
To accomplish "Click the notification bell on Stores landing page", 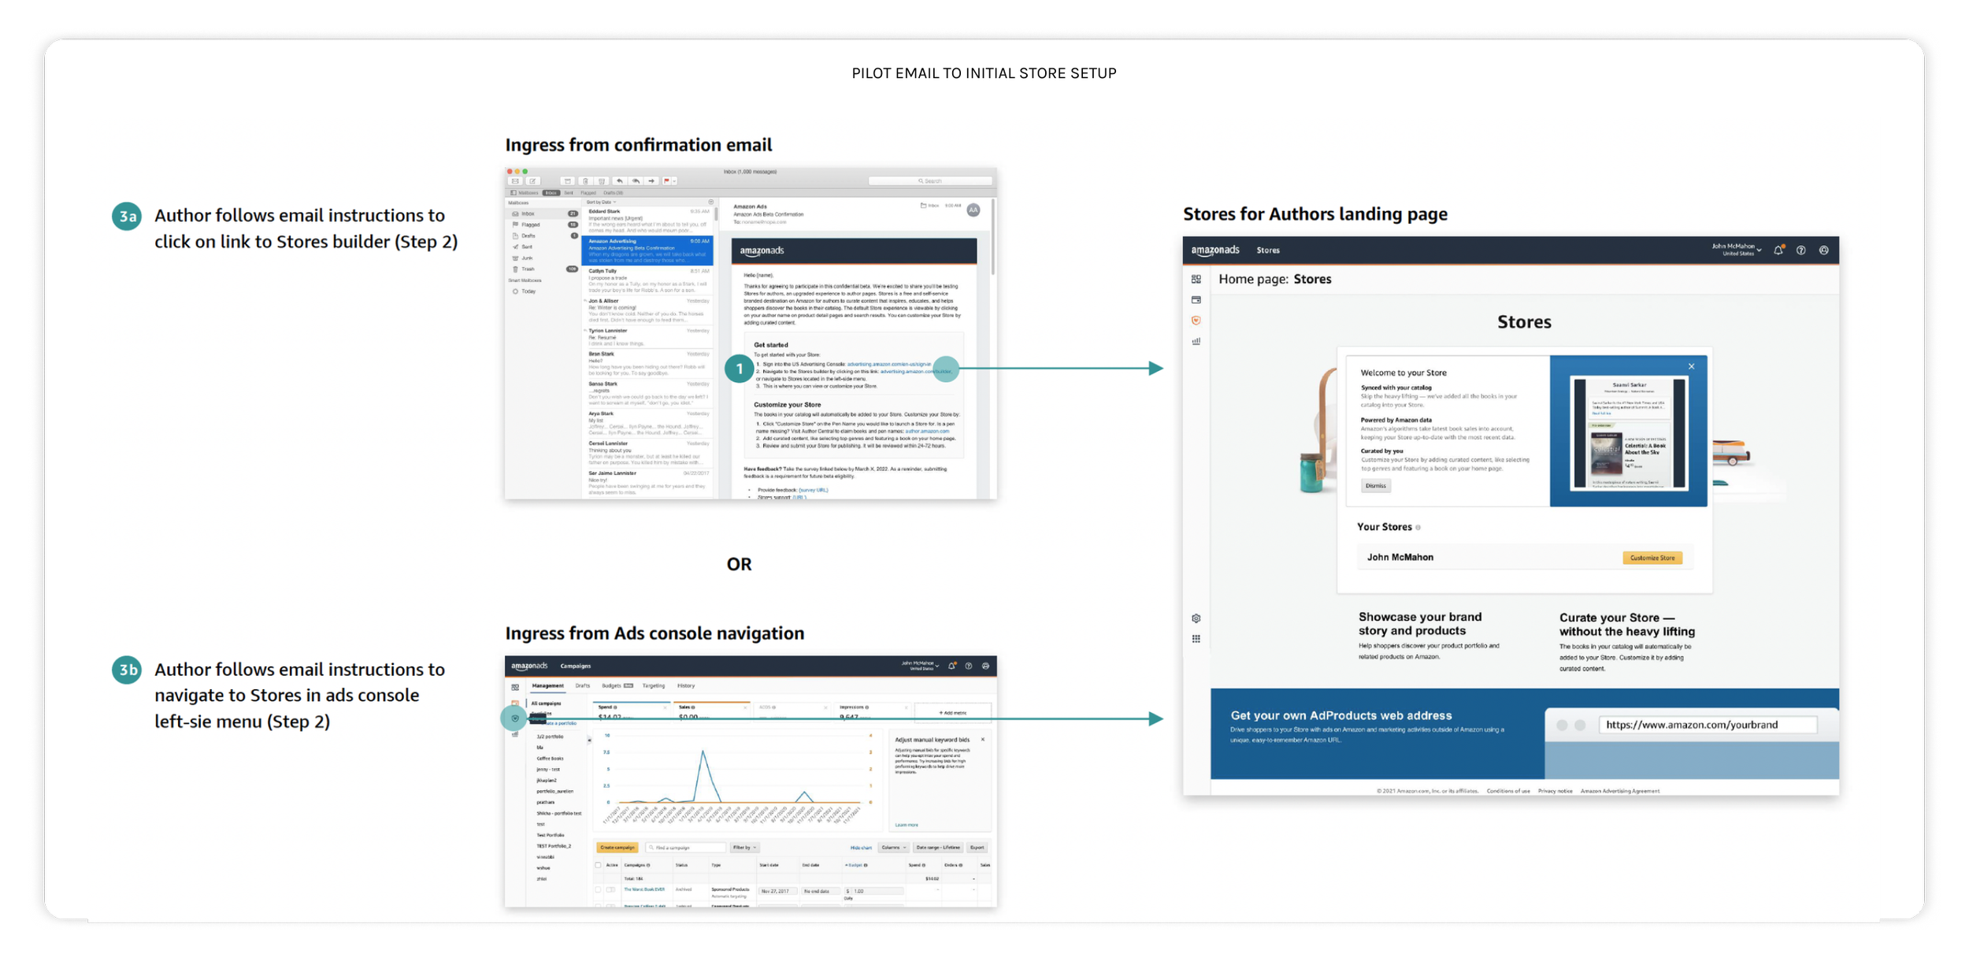I will pyautogui.click(x=1778, y=251).
